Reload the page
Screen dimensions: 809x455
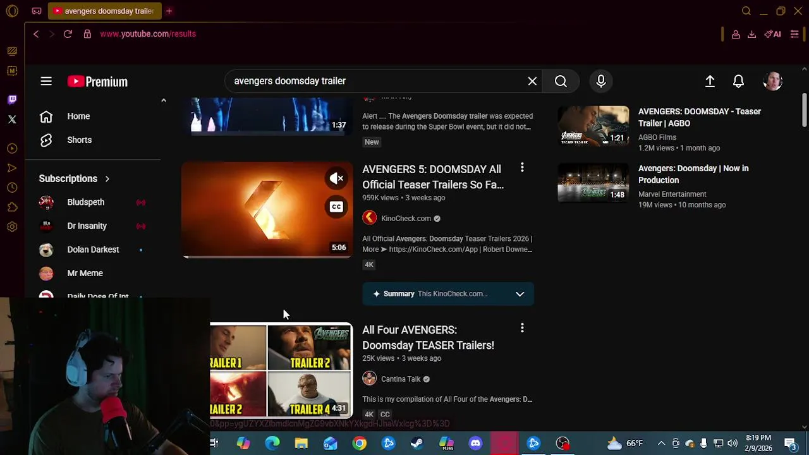pyautogui.click(x=68, y=34)
